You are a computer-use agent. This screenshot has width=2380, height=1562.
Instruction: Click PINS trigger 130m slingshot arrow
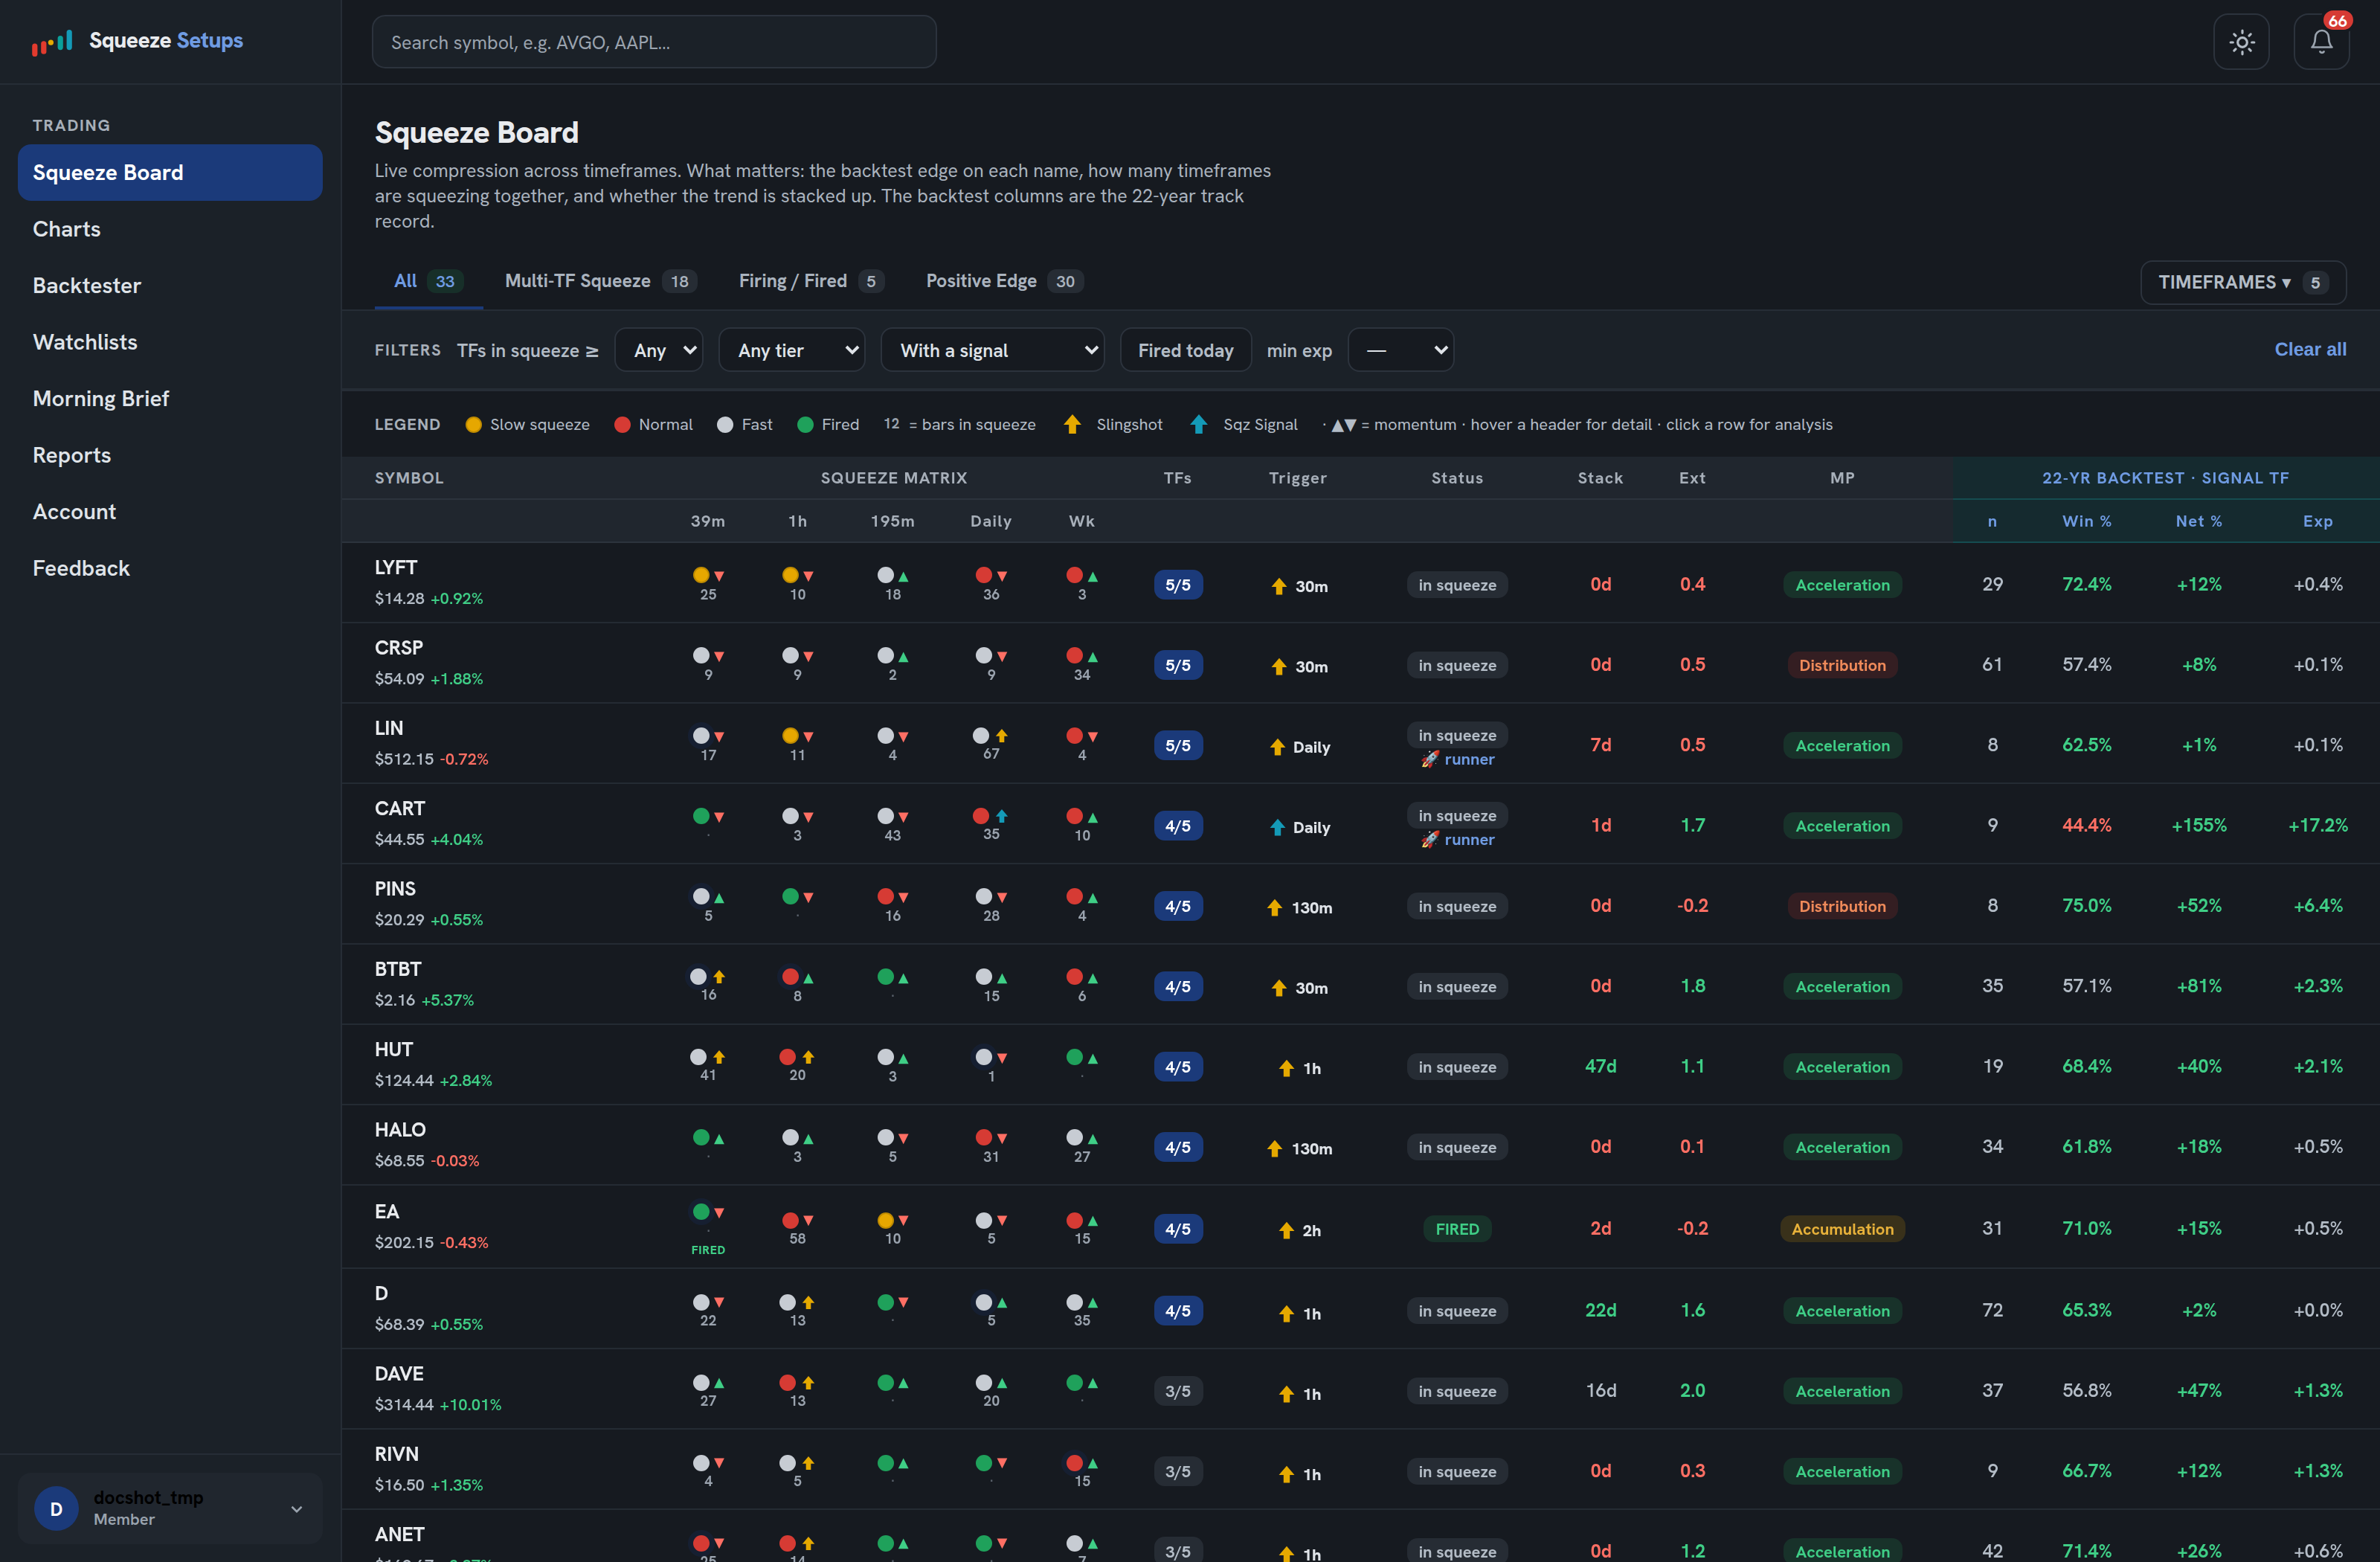[1274, 907]
